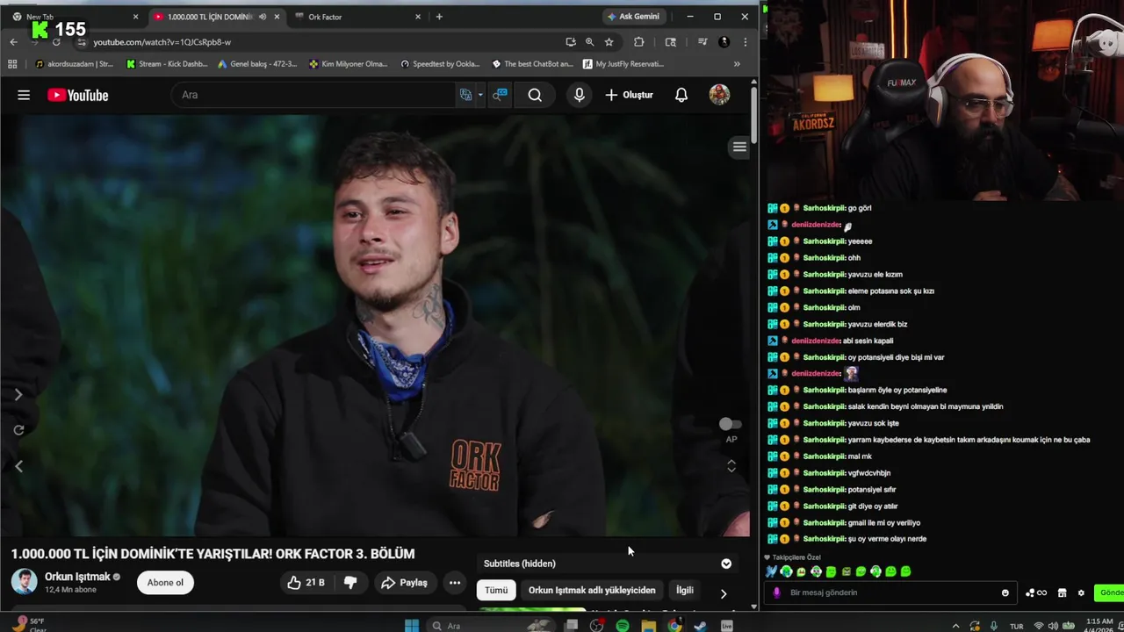Viewport: 1124px width, 632px height.
Task: Open Speedtest by Ookla bookmark
Action: click(x=439, y=63)
